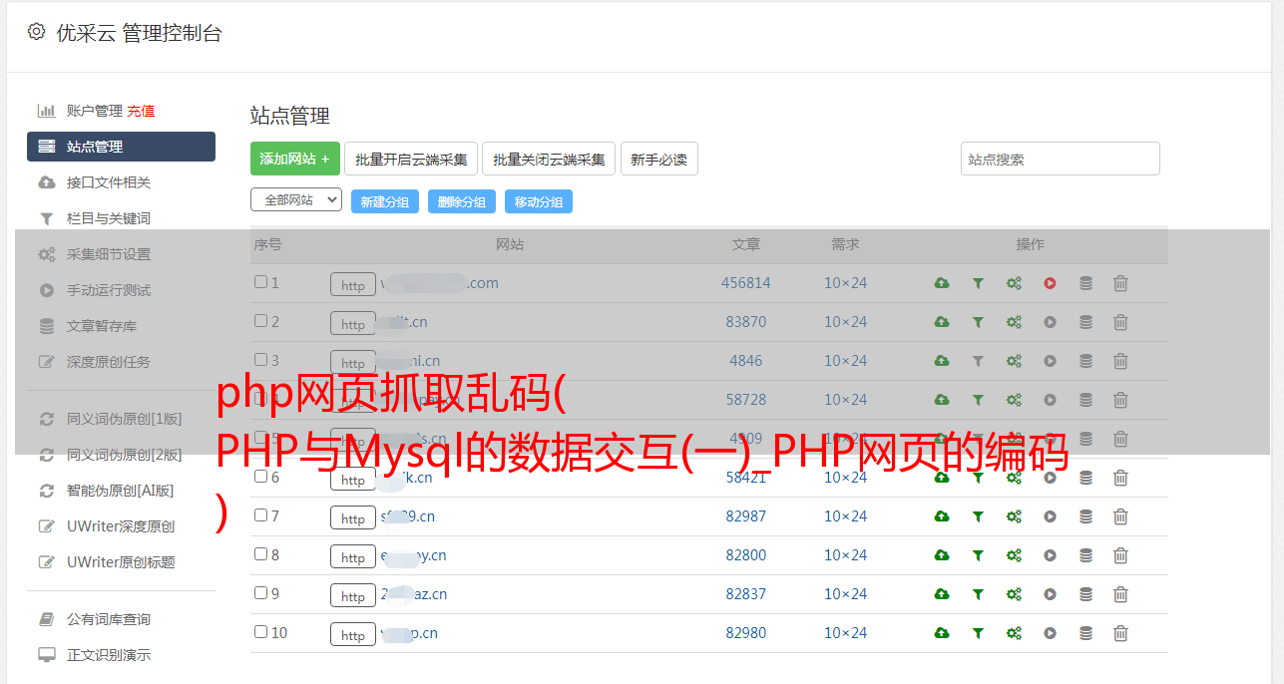Click the cloud upload icon in row 7

point(941,516)
